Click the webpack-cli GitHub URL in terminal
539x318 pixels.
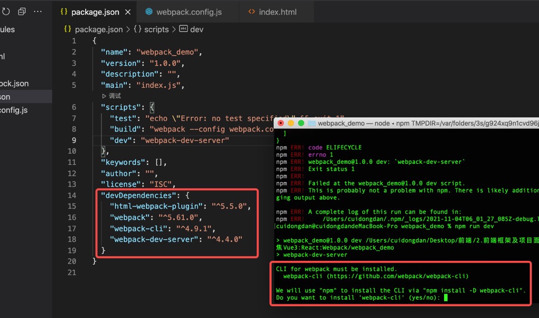click(x=398, y=276)
